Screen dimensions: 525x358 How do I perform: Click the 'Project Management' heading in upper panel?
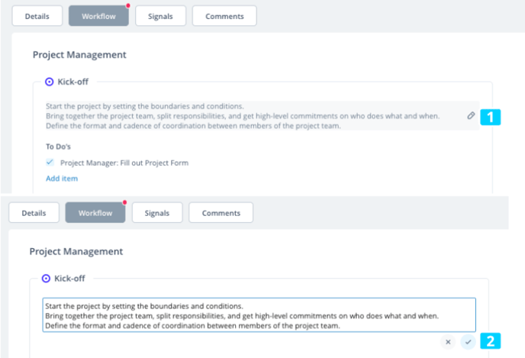[x=79, y=55]
